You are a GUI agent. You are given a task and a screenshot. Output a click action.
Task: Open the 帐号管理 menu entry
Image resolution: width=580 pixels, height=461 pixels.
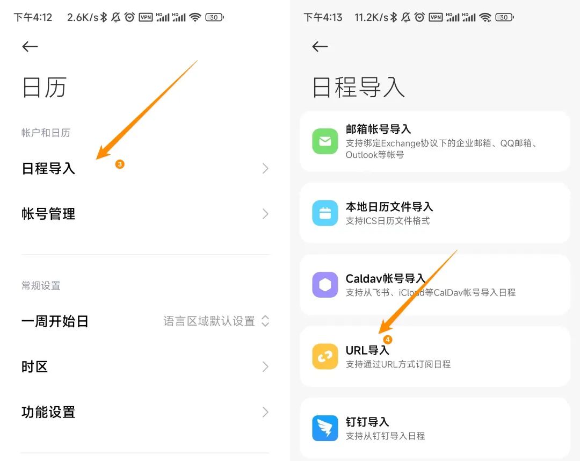[x=48, y=214]
